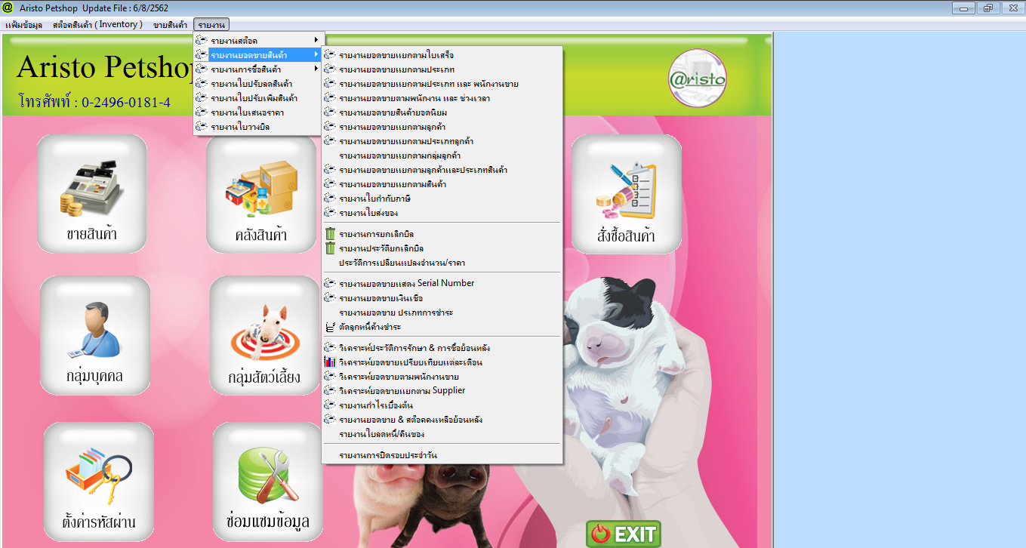The image size is (1026, 548).
Task: Select รายงานการปิดรอบประจำวัน
Action: (x=442, y=455)
